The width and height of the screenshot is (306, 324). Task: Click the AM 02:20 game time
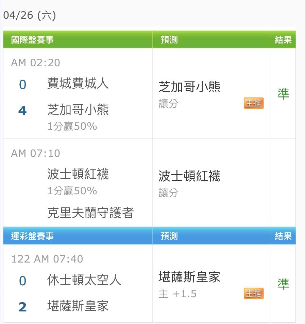(36, 62)
